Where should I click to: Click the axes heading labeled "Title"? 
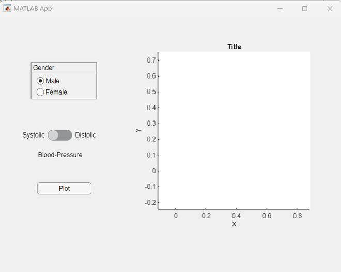(234, 47)
